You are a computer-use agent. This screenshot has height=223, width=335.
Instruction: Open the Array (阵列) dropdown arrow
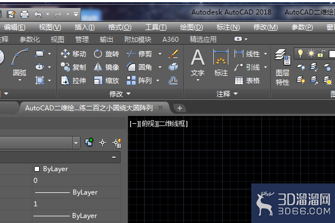pyautogui.click(x=158, y=81)
